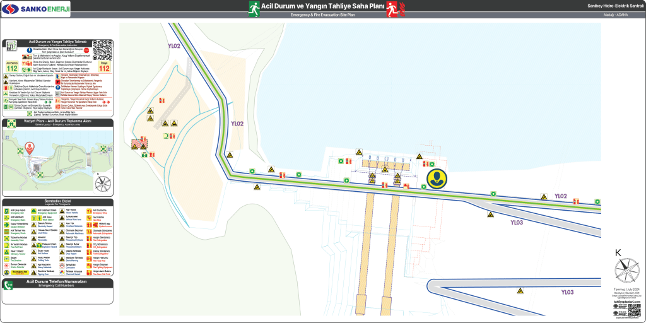
Task: Select the Semboller Dizini legend heading
Action: [x=57, y=201]
